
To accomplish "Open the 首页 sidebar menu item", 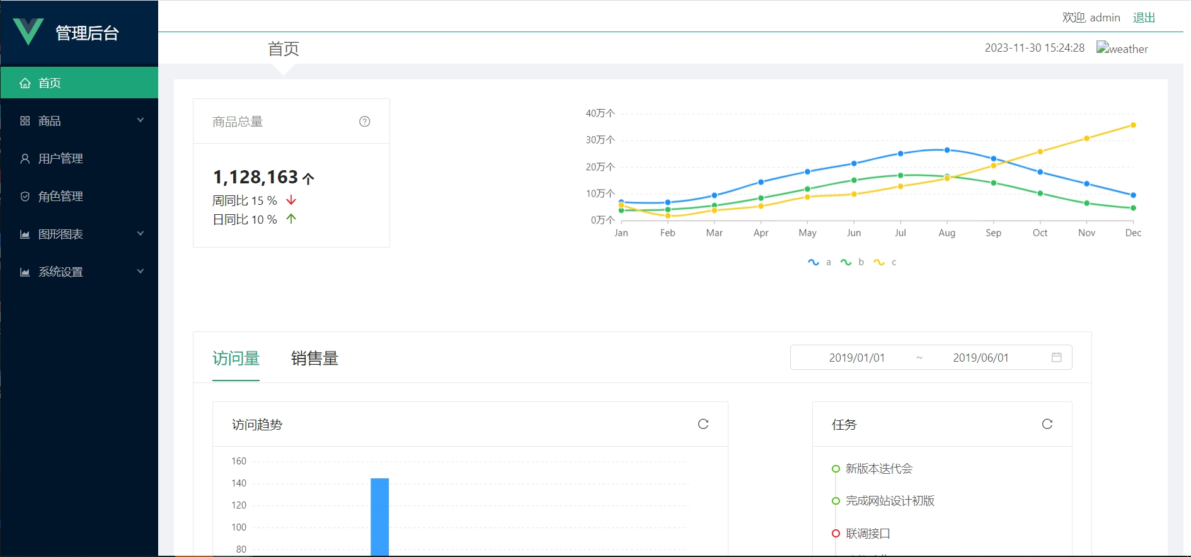I will (x=79, y=83).
